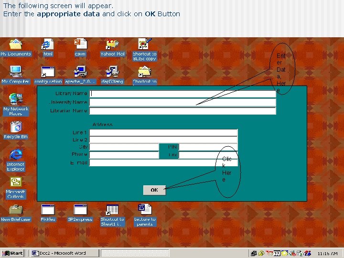Click the Address Line 2 field
This screenshot has height=258, width=344.
(163, 140)
